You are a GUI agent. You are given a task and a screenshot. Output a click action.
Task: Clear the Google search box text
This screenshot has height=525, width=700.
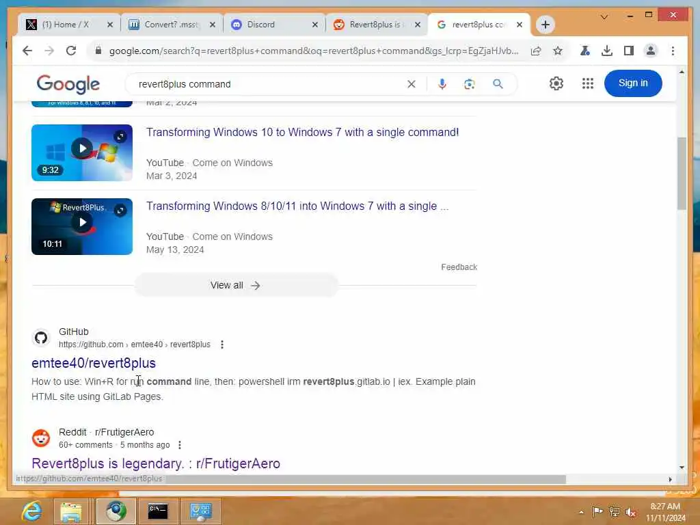click(x=411, y=84)
